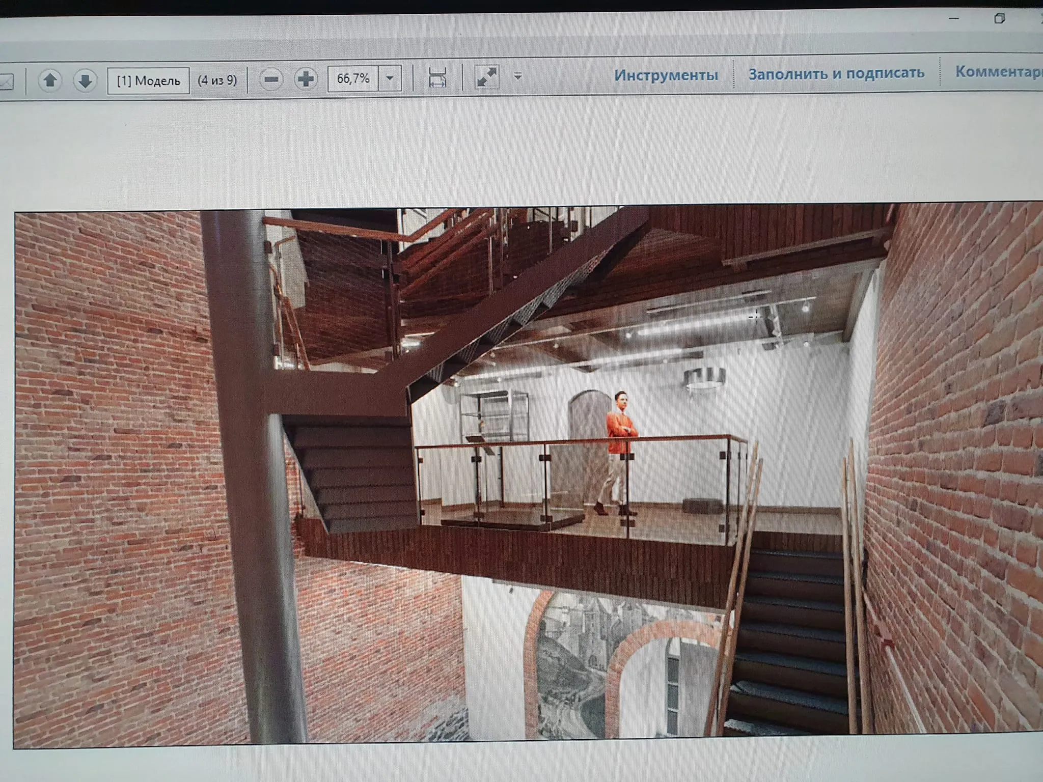Zoom out with the minus button
The height and width of the screenshot is (782, 1043).
pyautogui.click(x=271, y=79)
